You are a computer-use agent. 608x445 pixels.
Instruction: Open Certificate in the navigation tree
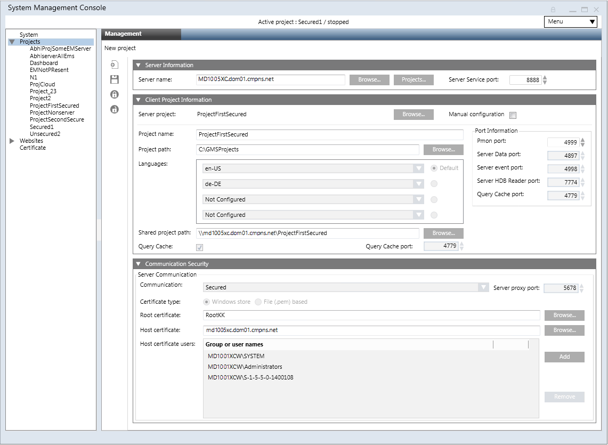coord(33,148)
